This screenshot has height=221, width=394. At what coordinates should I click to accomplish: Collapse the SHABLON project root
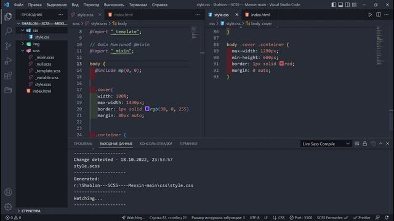18,23
